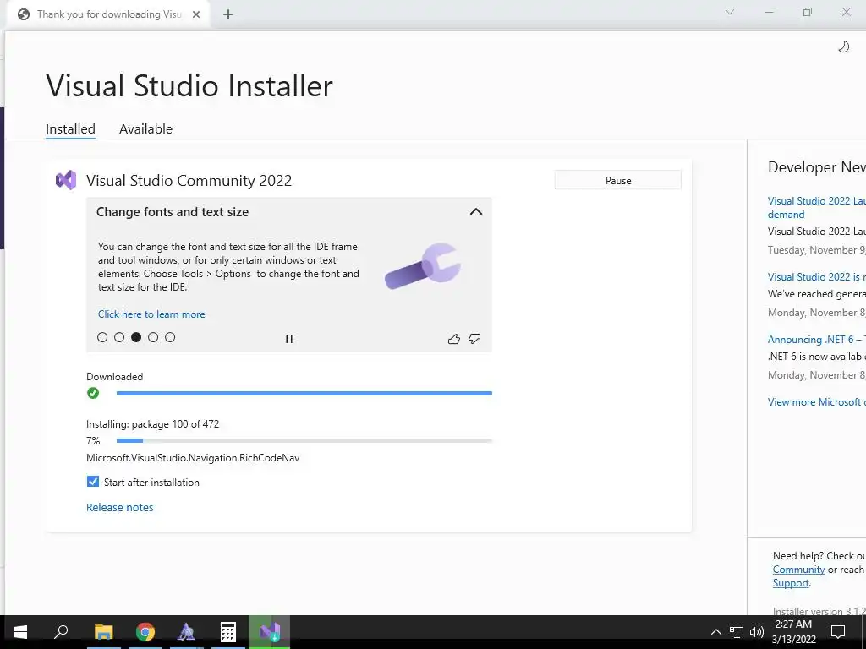The image size is (866, 649).
Task: Select the second tip page dot
Action: [x=119, y=337]
